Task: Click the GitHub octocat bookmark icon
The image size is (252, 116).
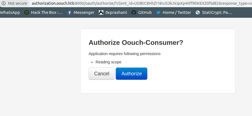Action: click(134, 12)
